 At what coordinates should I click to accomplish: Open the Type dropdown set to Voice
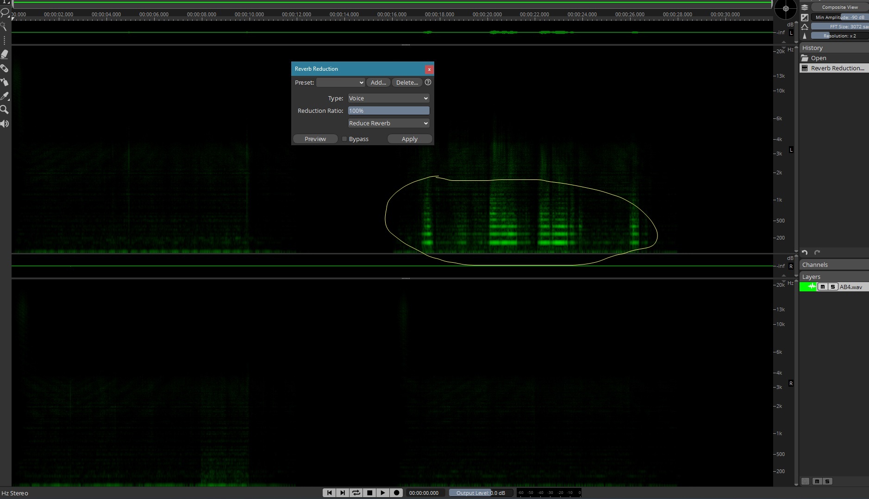tap(388, 98)
